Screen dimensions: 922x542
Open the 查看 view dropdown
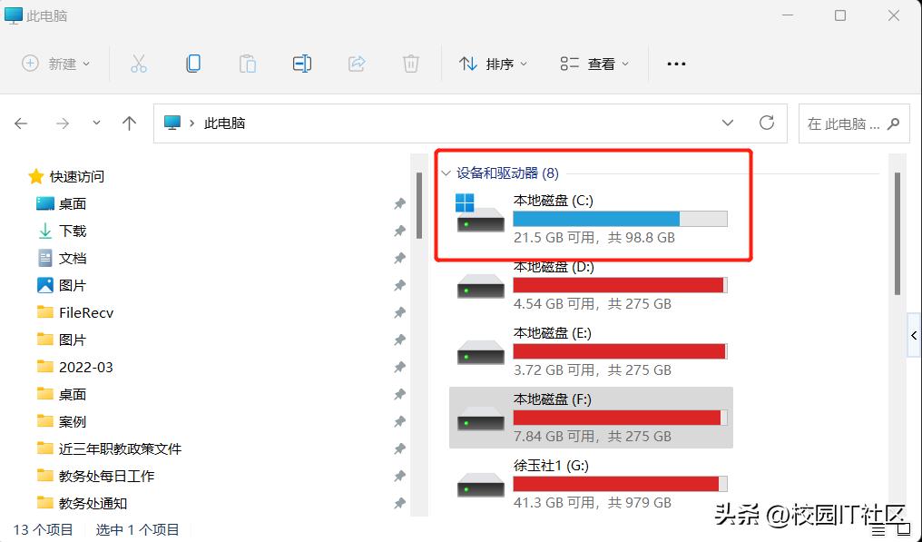tap(593, 63)
